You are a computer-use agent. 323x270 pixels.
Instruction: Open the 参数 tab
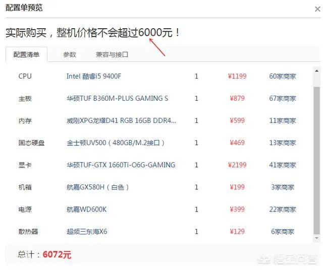(70, 54)
